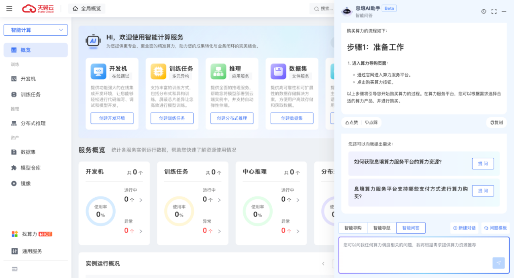Click previous arrow in 实例运行概况
The height and width of the screenshot is (278, 514).
point(323,264)
